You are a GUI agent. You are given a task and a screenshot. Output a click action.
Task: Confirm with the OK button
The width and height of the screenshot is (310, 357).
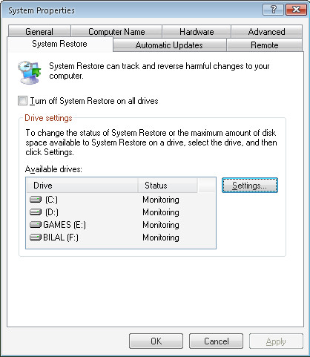click(156, 341)
